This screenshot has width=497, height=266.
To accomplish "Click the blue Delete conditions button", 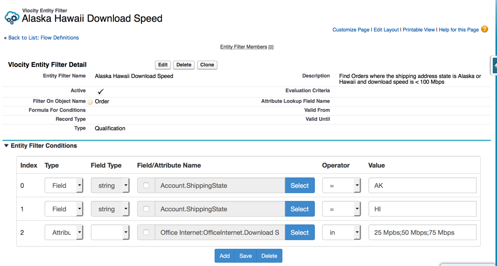I will [269, 256].
